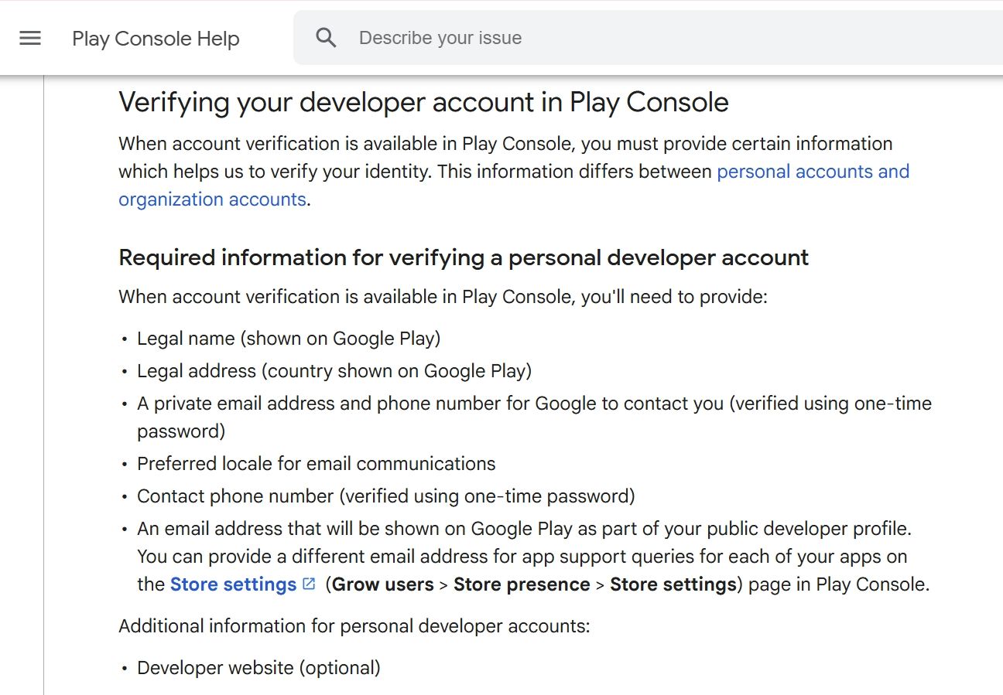Click 'Preferred locale for email communications' item
Screen dimensions: 1003x695
pos(316,464)
